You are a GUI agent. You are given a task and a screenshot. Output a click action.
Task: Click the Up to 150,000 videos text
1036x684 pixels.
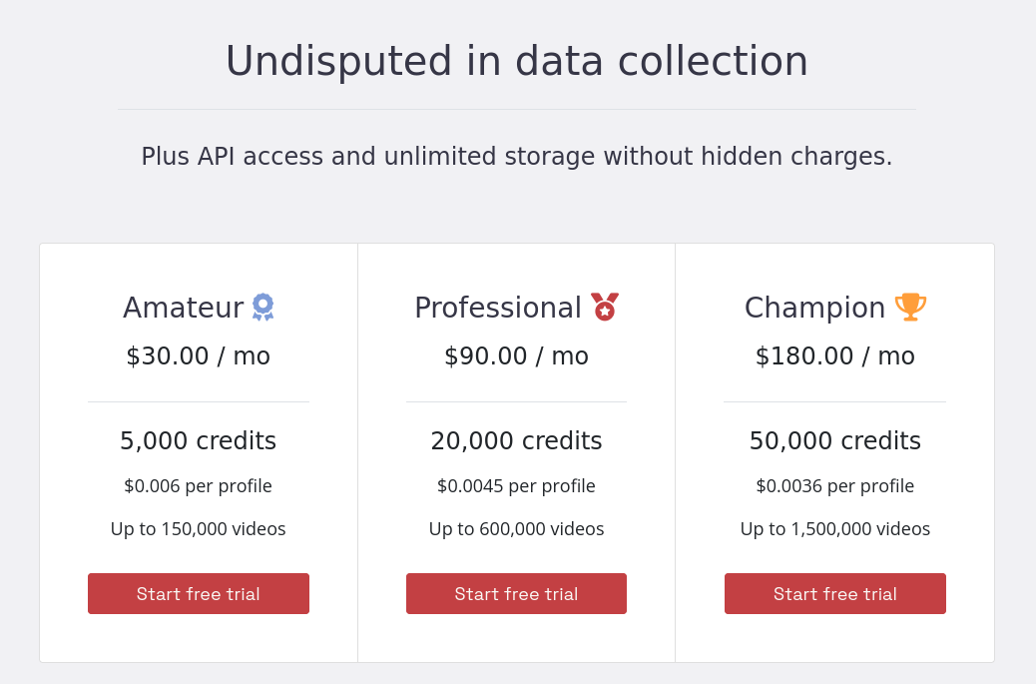coord(199,528)
